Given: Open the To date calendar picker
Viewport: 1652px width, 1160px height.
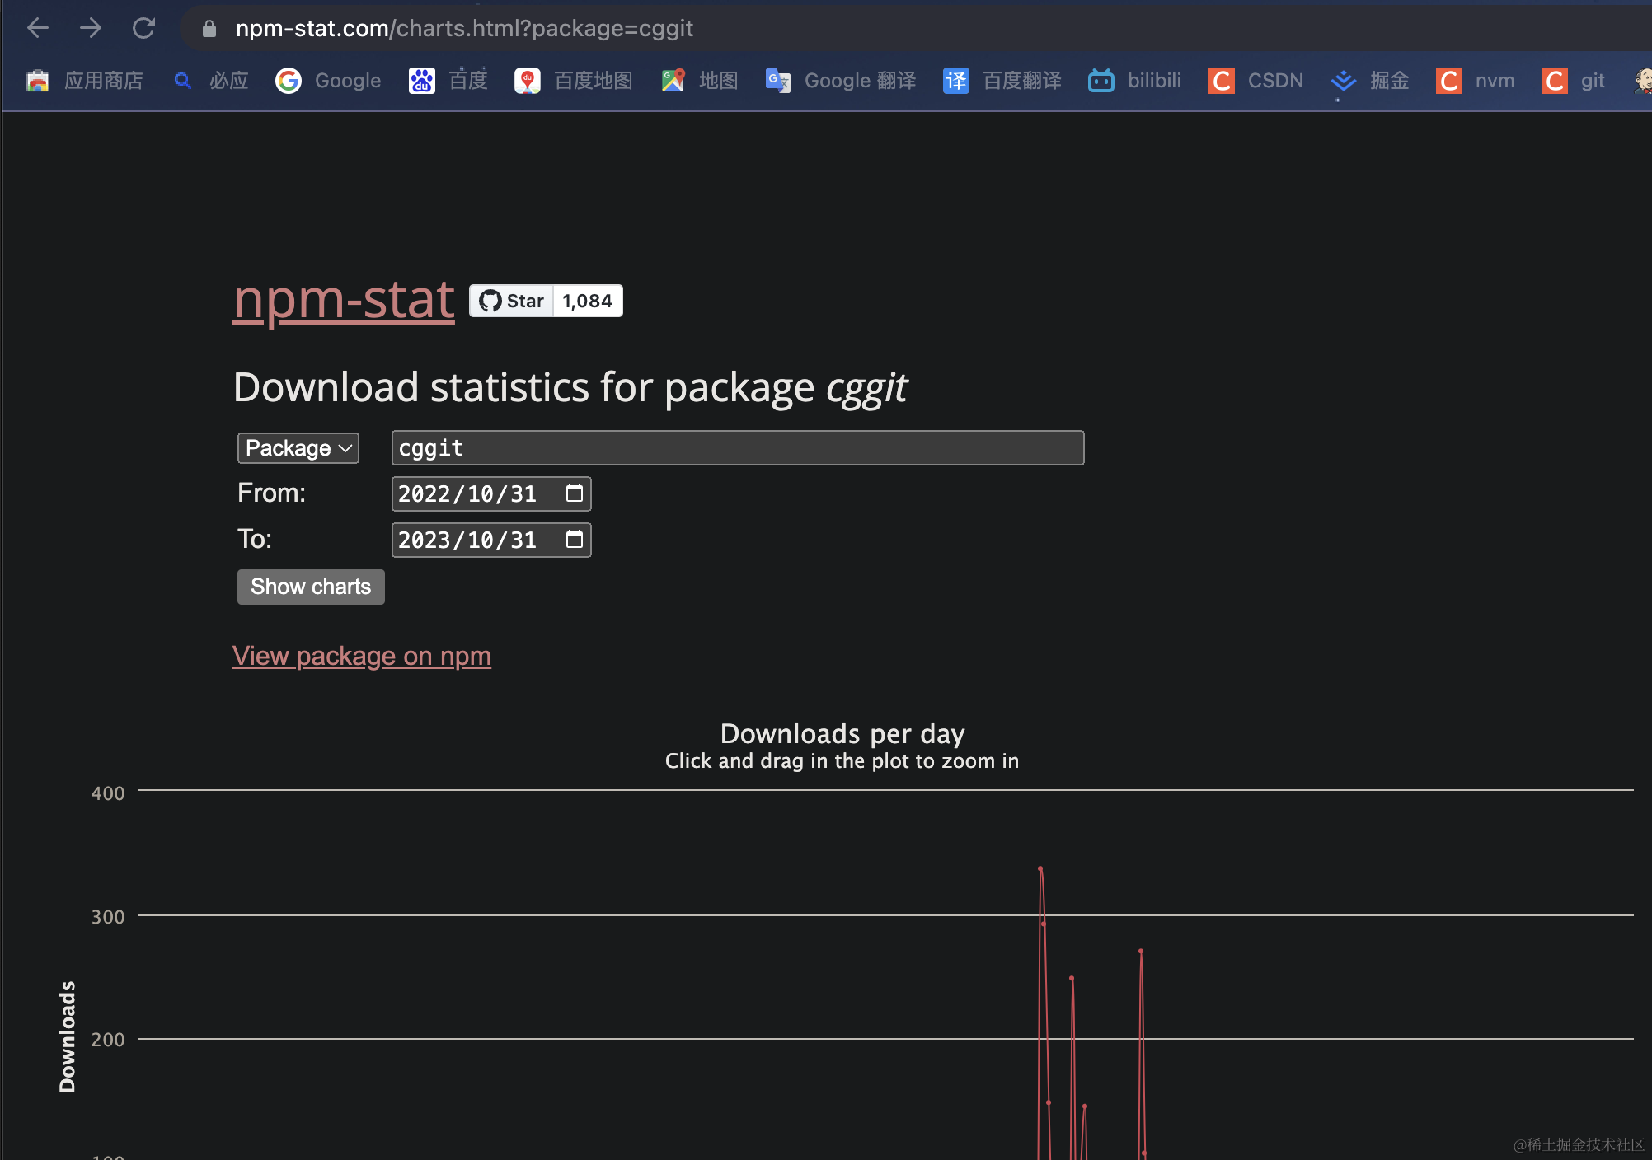Looking at the screenshot, I should tap(574, 540).
